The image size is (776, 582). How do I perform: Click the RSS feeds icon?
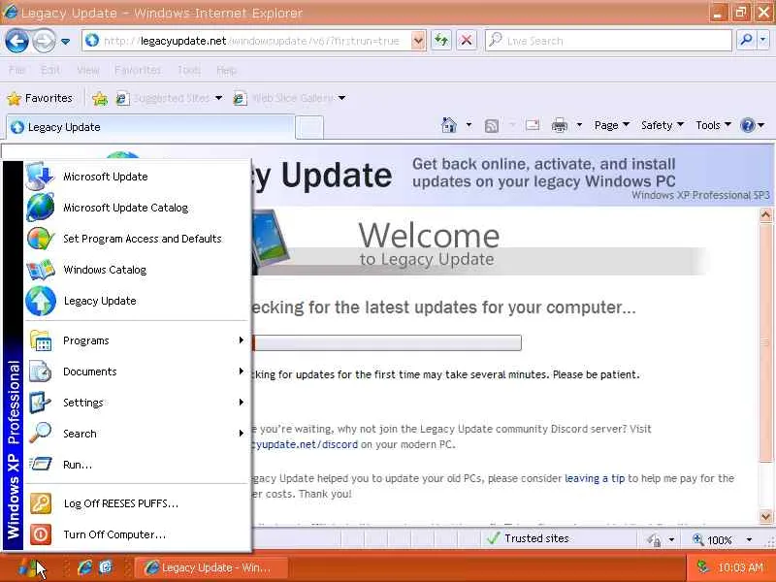pos(492,126)
